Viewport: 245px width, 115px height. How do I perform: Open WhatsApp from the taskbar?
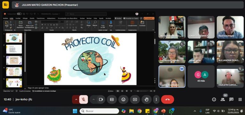[x=171, y=111]
